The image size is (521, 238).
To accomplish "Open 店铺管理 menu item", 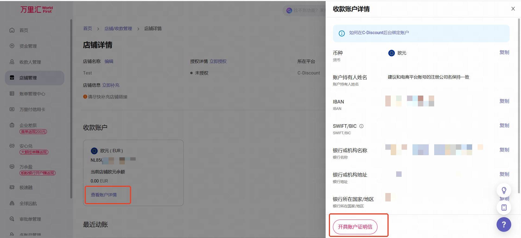I will click(x=34, y=78).
